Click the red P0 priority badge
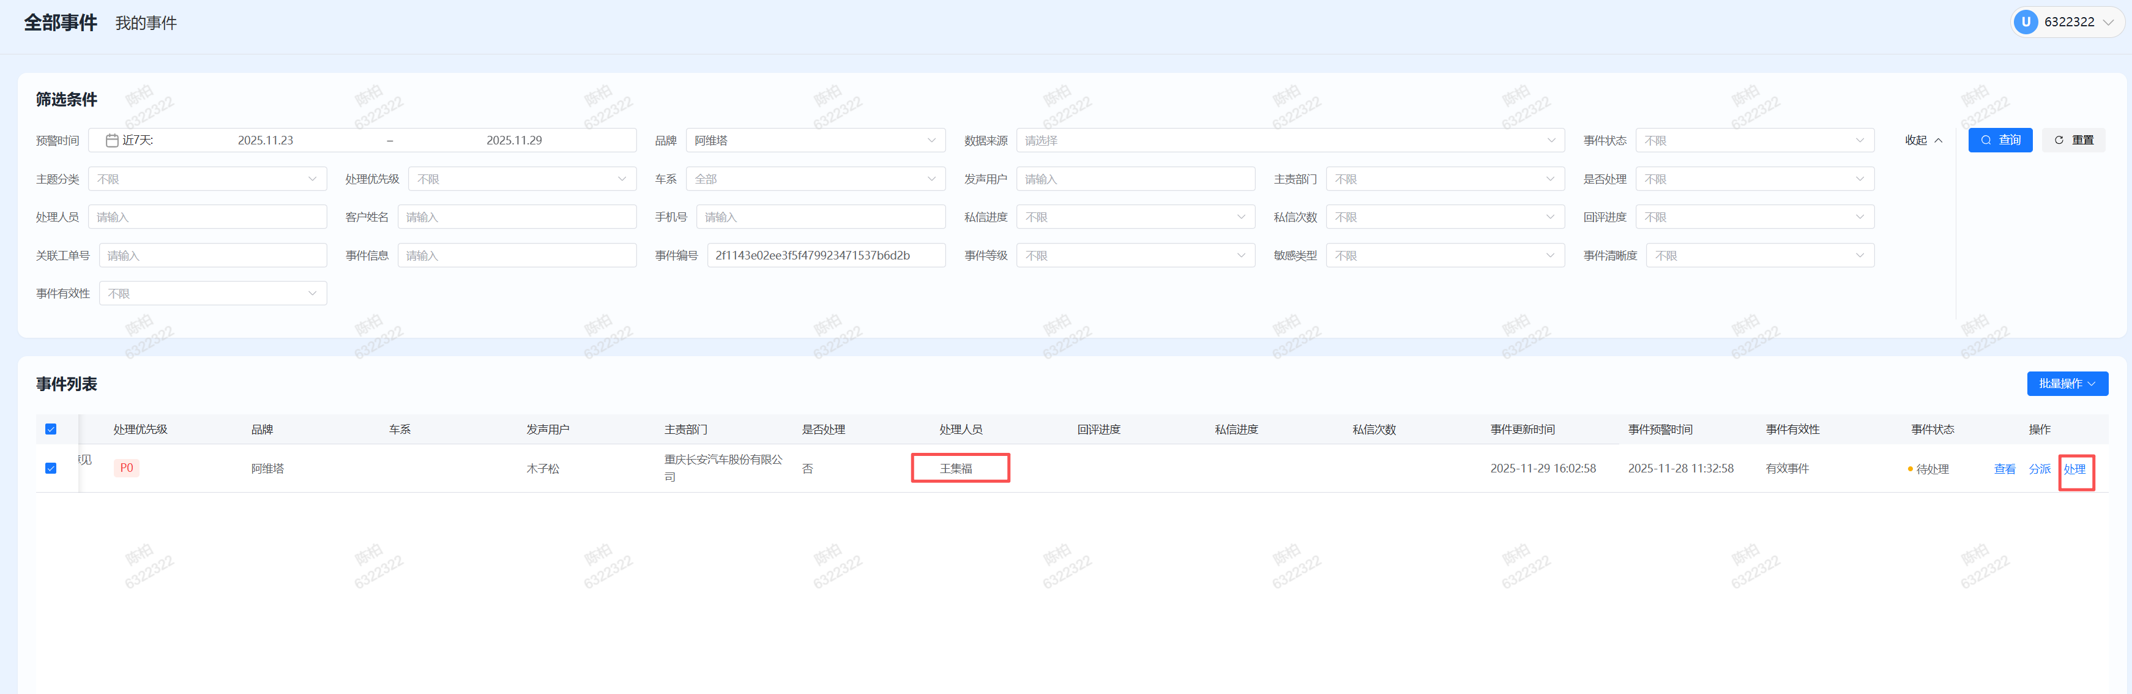 coord(126,468)
